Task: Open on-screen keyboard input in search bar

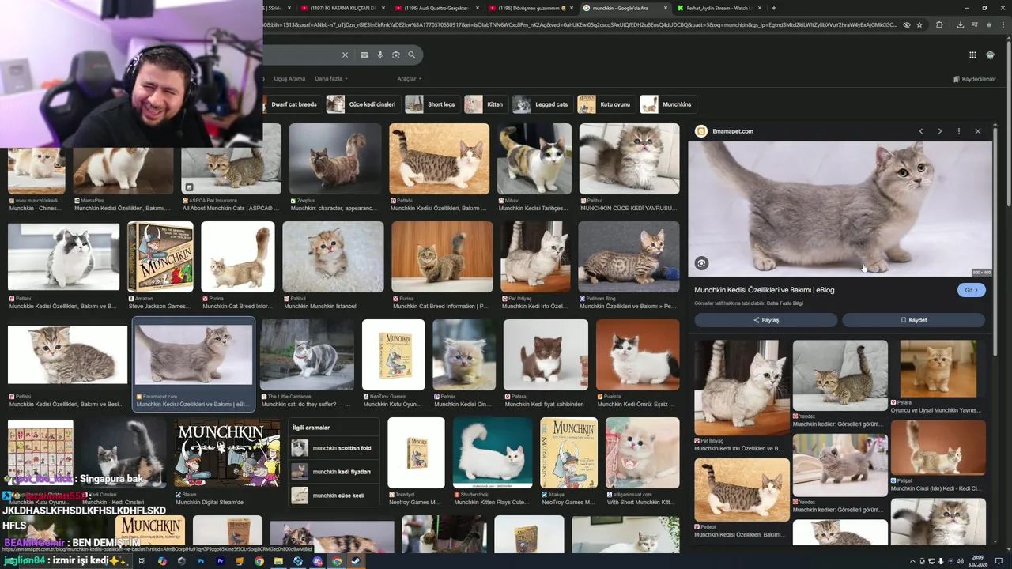Action: click(x=364, y=55)
